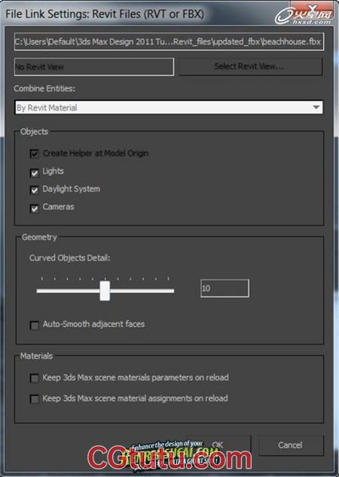Enable Auto-Smooth adjacent faces
339x477 pixels.
pos(35,326)
